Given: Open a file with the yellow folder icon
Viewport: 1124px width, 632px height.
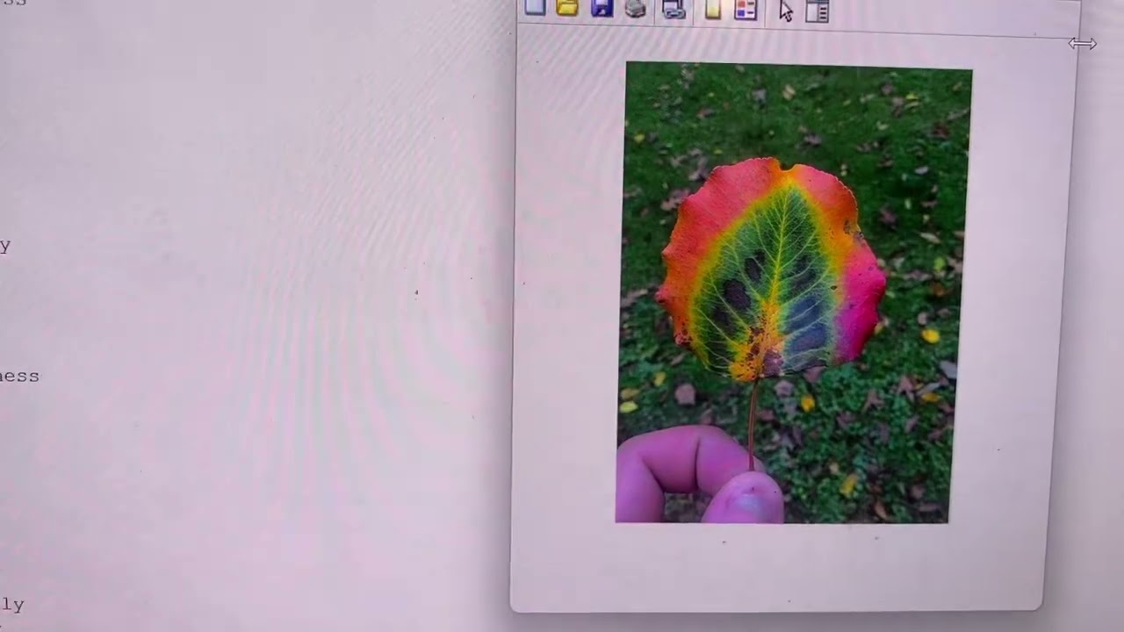Looking at the screenshot, I should (567, 8).
